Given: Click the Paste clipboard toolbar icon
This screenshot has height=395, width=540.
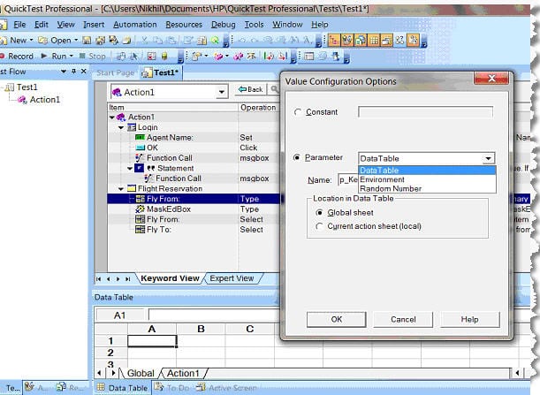Looking at the screenshot, I should 171,41.
